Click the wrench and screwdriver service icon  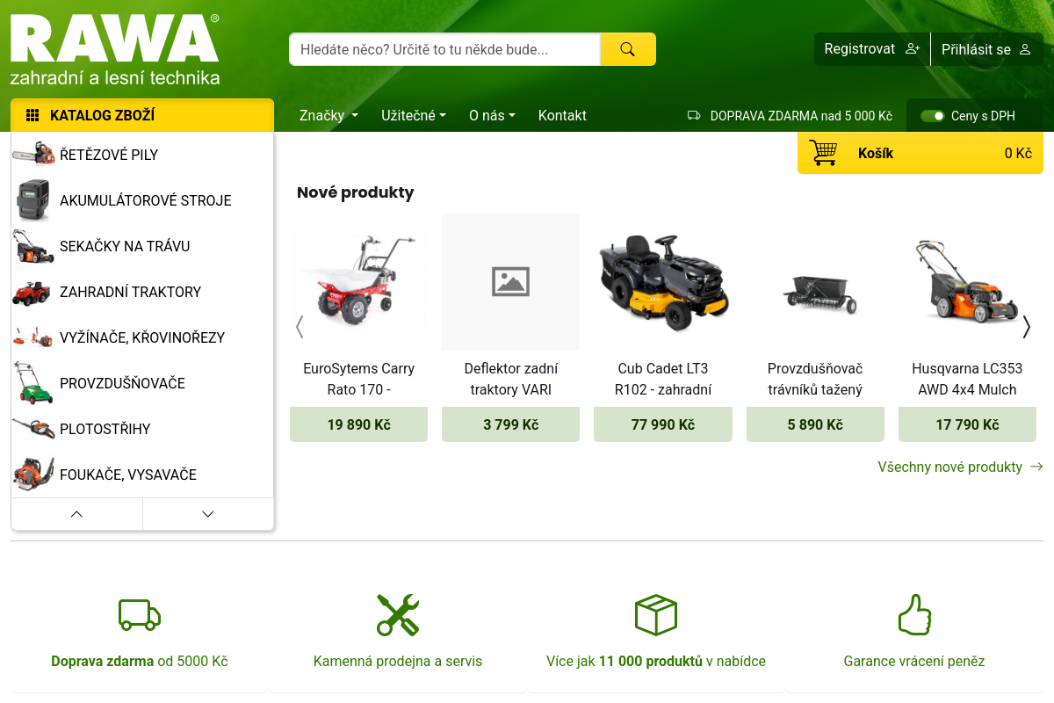pos(398,615)
